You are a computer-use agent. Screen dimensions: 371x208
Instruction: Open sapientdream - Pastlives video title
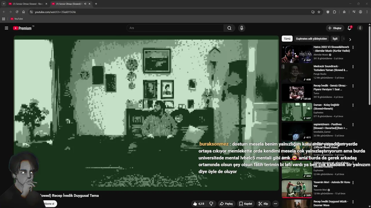coord(330,126)
